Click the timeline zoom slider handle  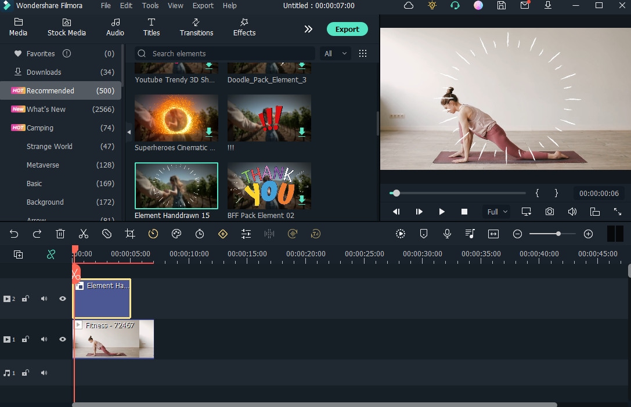click(x=558, y=234)
